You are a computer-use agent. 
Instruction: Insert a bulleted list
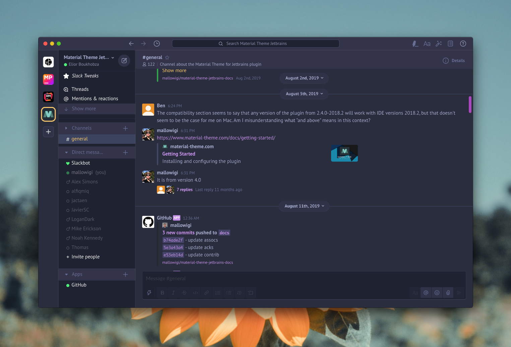pyautogui.click(x=229, y=293)
